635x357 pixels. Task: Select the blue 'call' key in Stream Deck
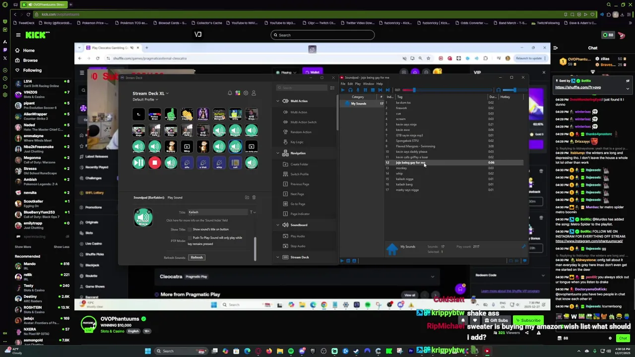tap(235, 163)
